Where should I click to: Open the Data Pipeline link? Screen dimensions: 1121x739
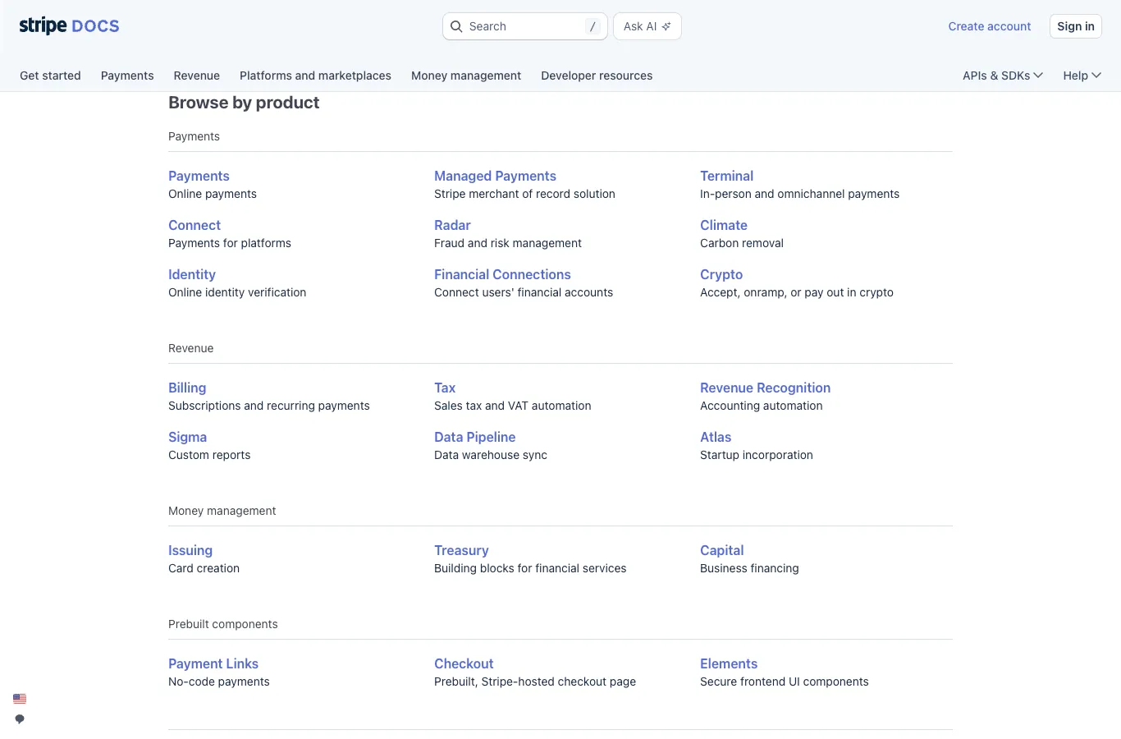click(x=474, y=437)
